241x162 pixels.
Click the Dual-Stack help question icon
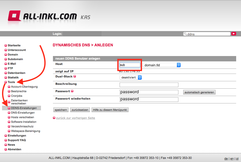(75, 76)
